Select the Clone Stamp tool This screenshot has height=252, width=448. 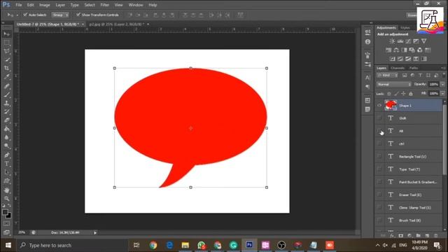(6, 103)
